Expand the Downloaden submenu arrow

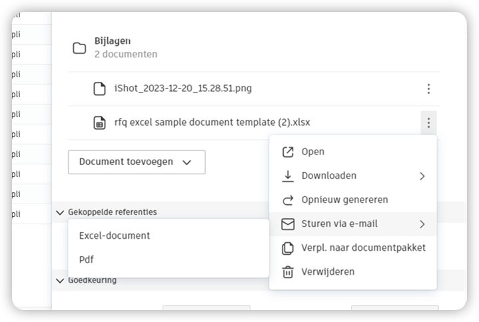[422, 176]
